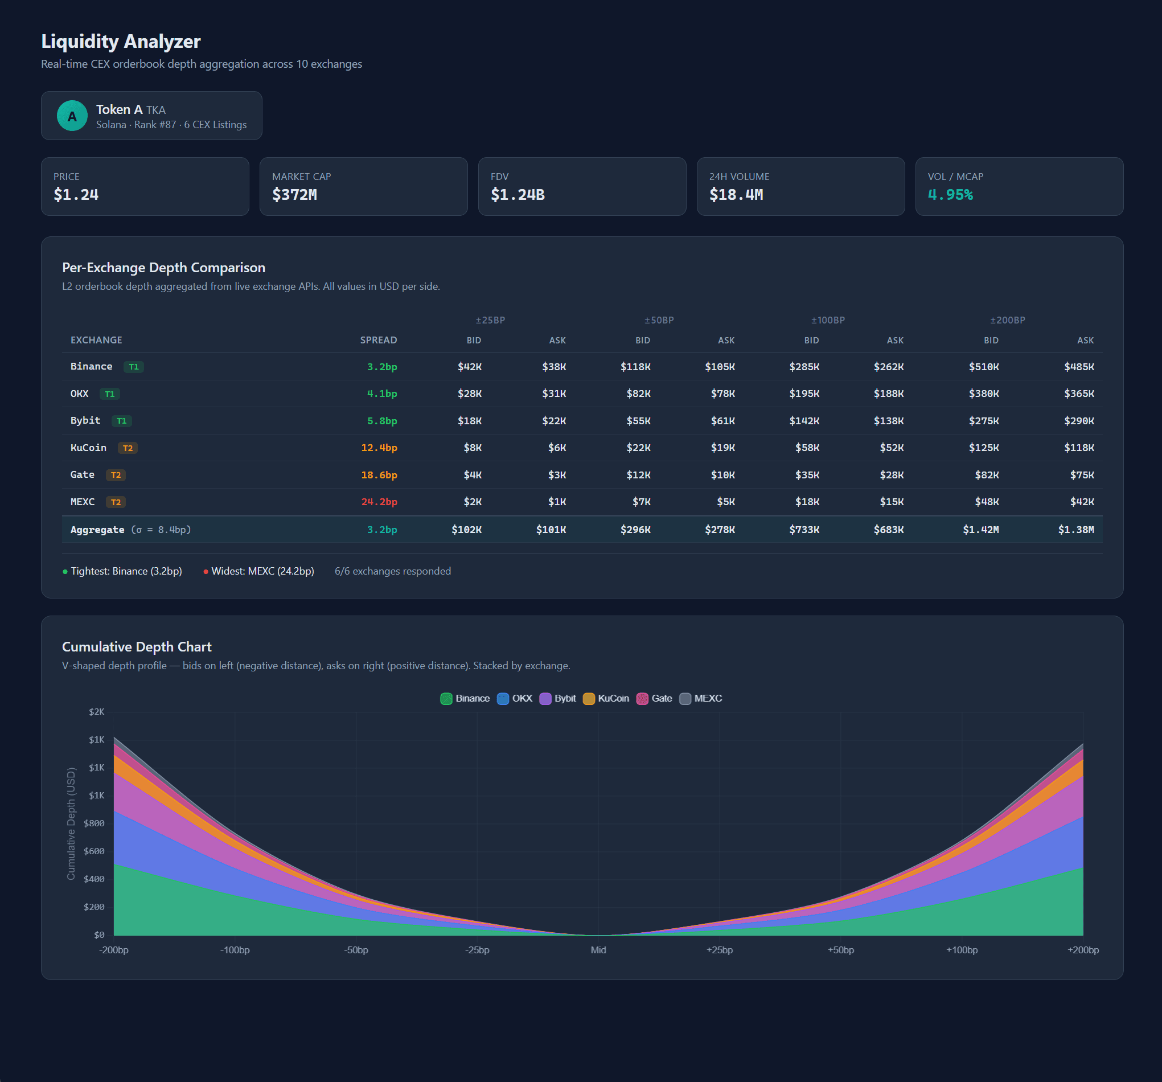Image resolution: width=1162 pixels, height=1082 pixels.
Task: Open the ±25BP column header options
Action: pyautogui.click(x=490, y=321)
